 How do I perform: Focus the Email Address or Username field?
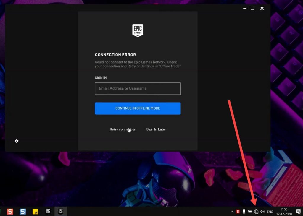point(138,89)
